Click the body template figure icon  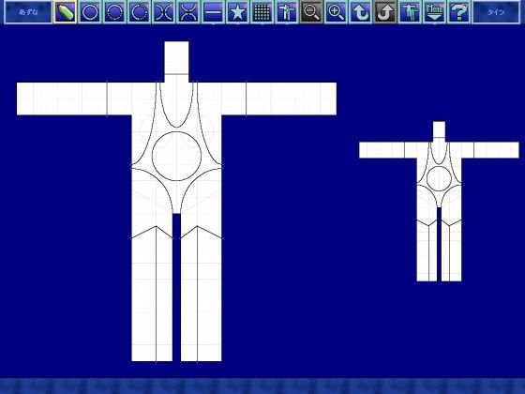[x=287, y=12]
